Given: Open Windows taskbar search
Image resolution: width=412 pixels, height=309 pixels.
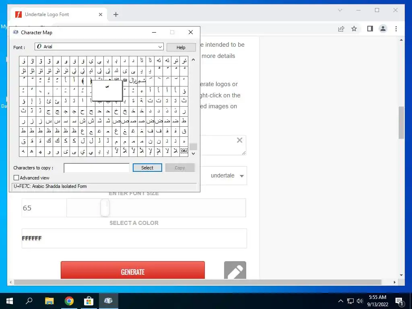Looking at the screenshot, I should coord(29,301).
